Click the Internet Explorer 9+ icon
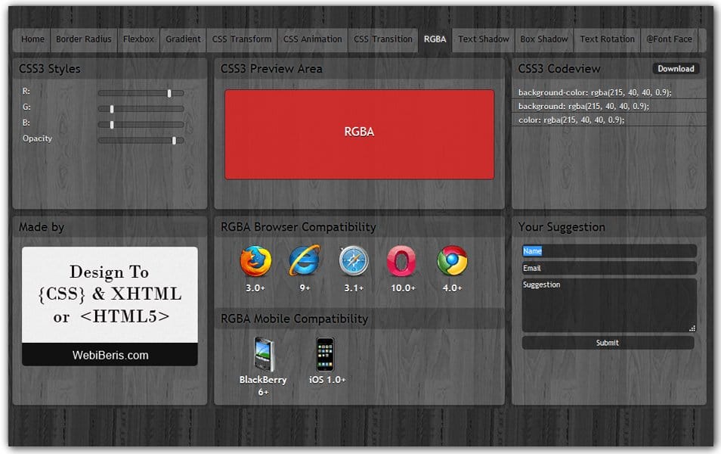 305,260
